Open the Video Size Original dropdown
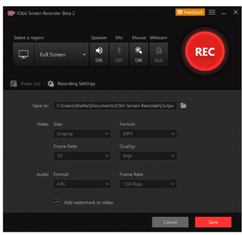Screen dimensions: 242x235 pyautogui.click(x=82, y=133)
